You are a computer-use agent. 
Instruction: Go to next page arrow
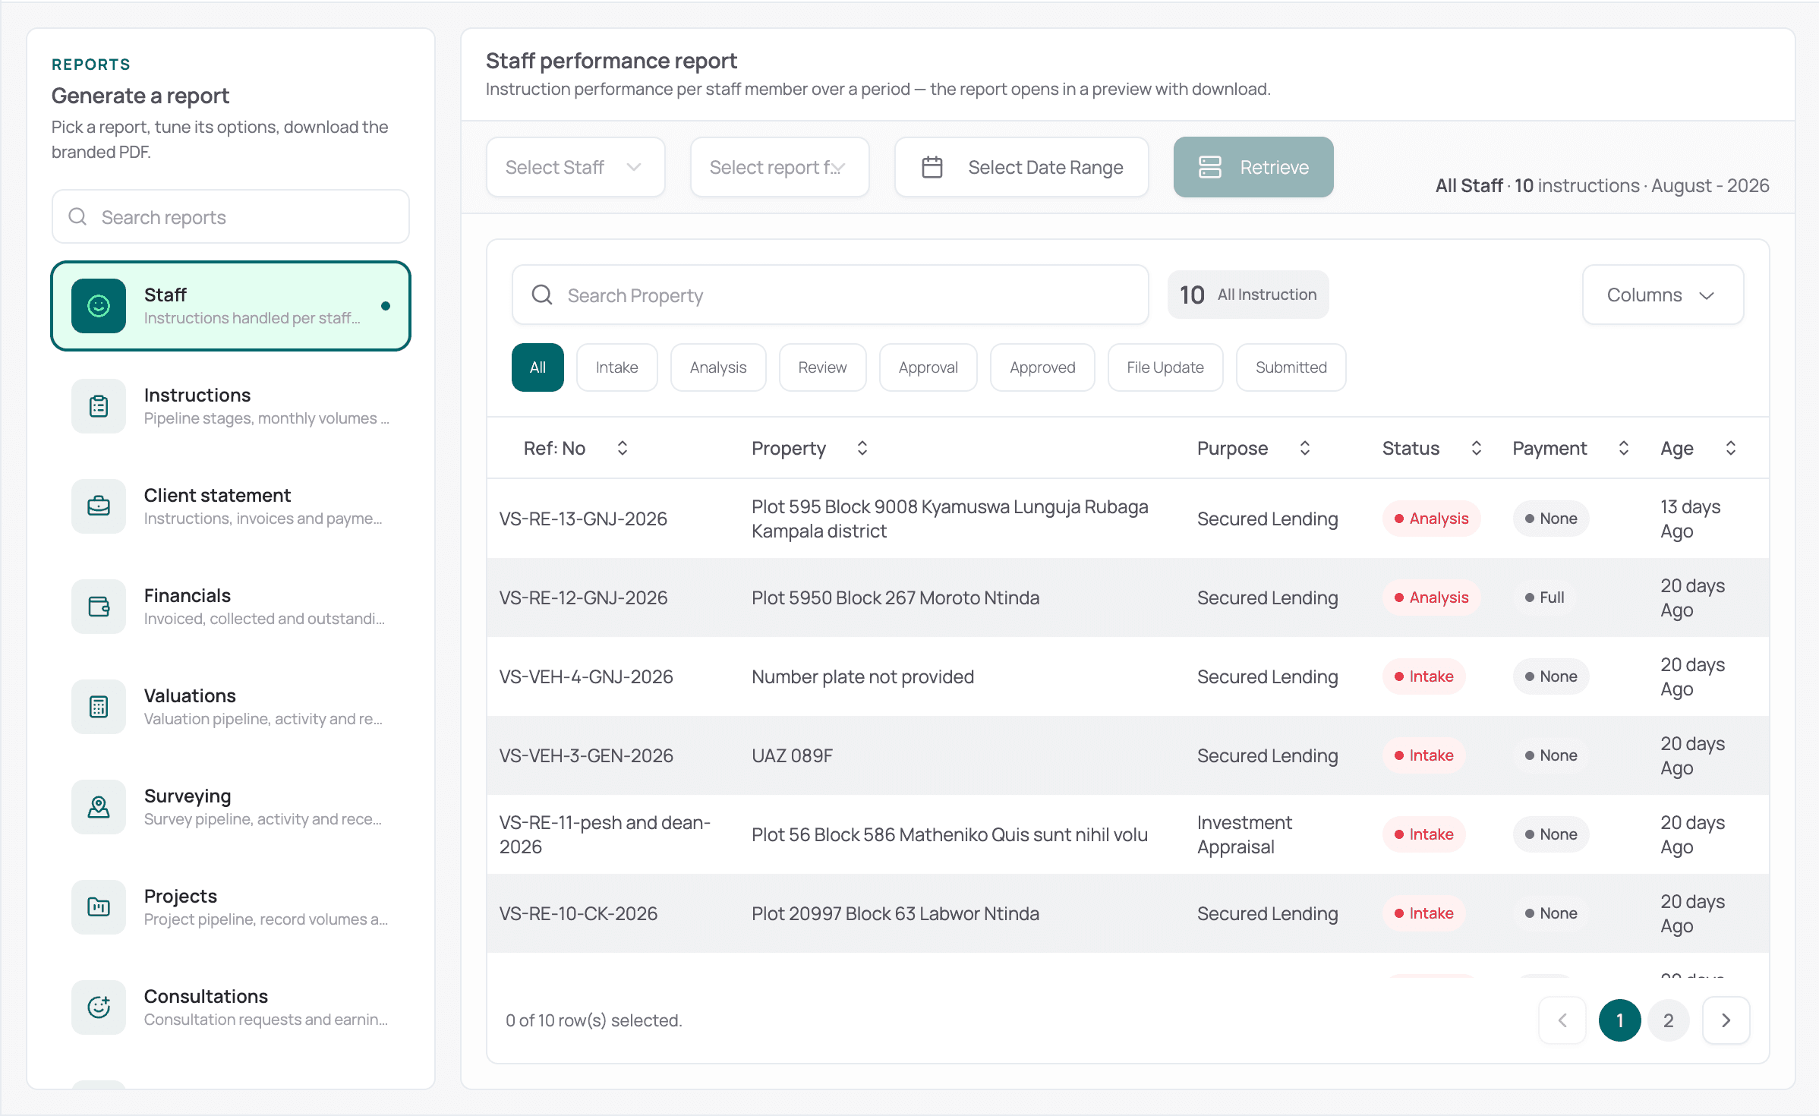(1726, 1020)
